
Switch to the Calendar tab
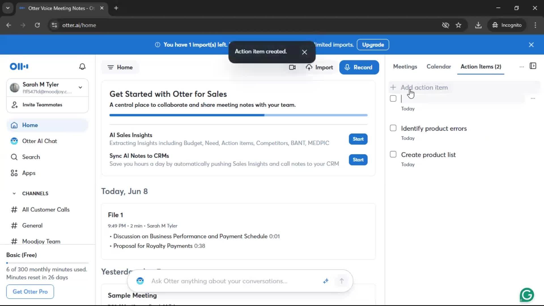coord(439,67)
